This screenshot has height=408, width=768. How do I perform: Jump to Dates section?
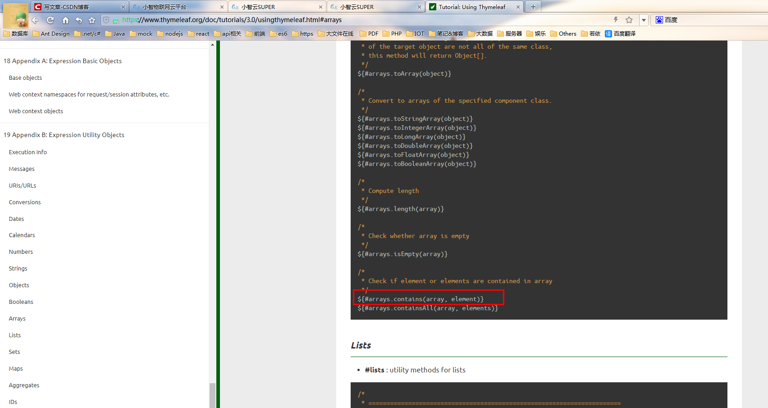coord(17,219)
